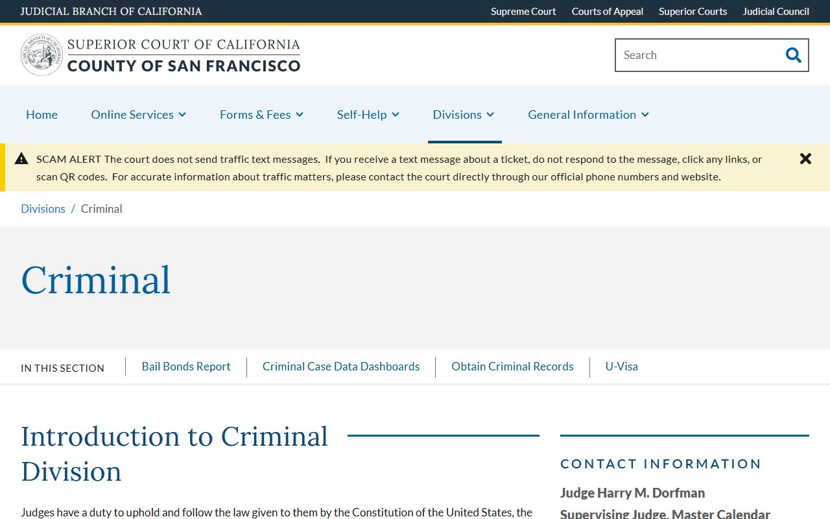Open the Supreme Court link
Screen dimensions: 830x519
pyautogui.click(x=523, y=11)
